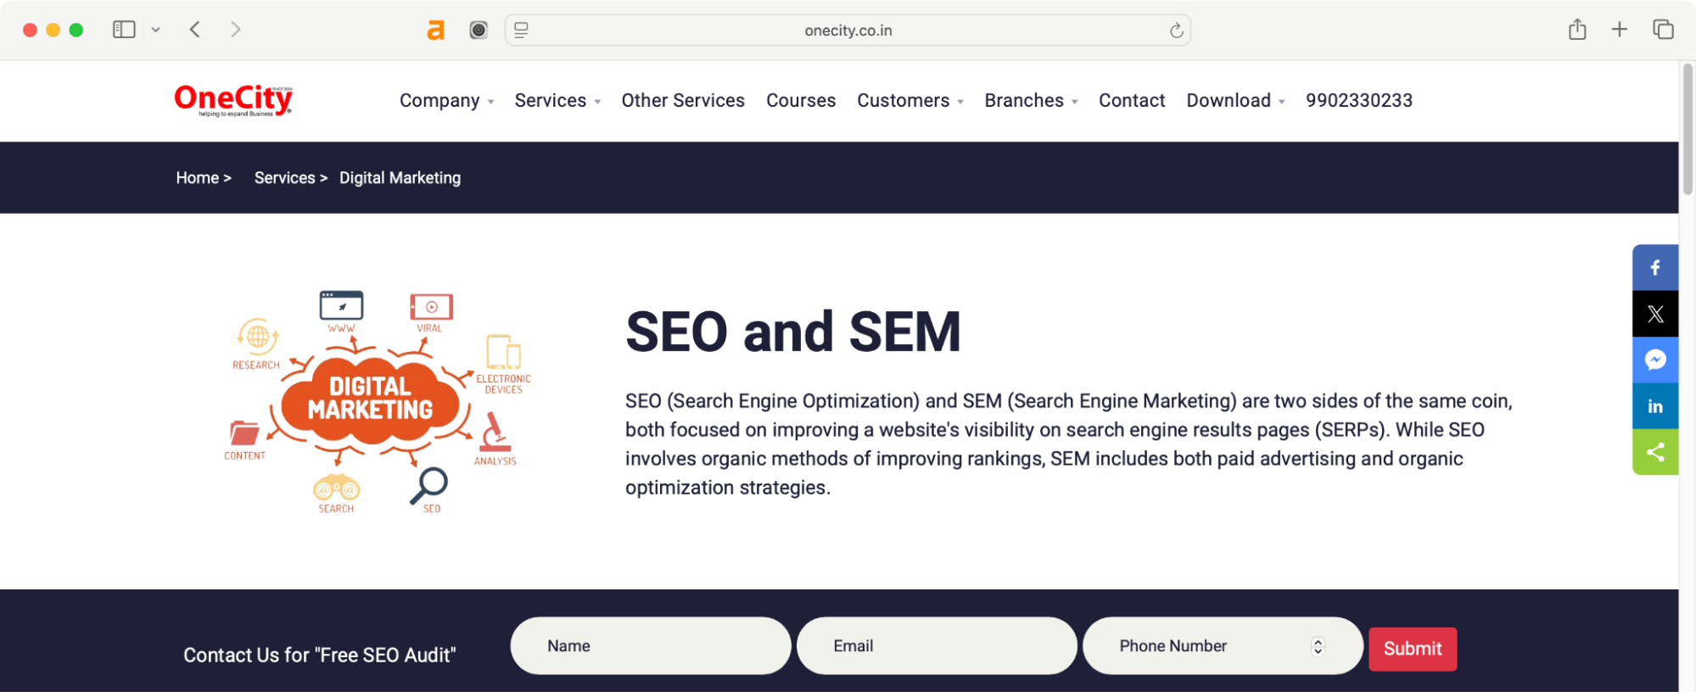Click the Reader view icon
Image resolution: width=1696 pixels, height=692 pixels.
click(520, 29)
